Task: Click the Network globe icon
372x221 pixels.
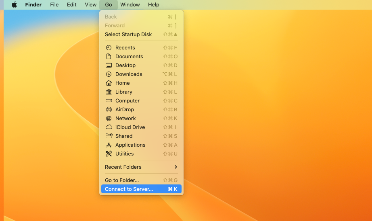Action: click(x=109, y=118)
